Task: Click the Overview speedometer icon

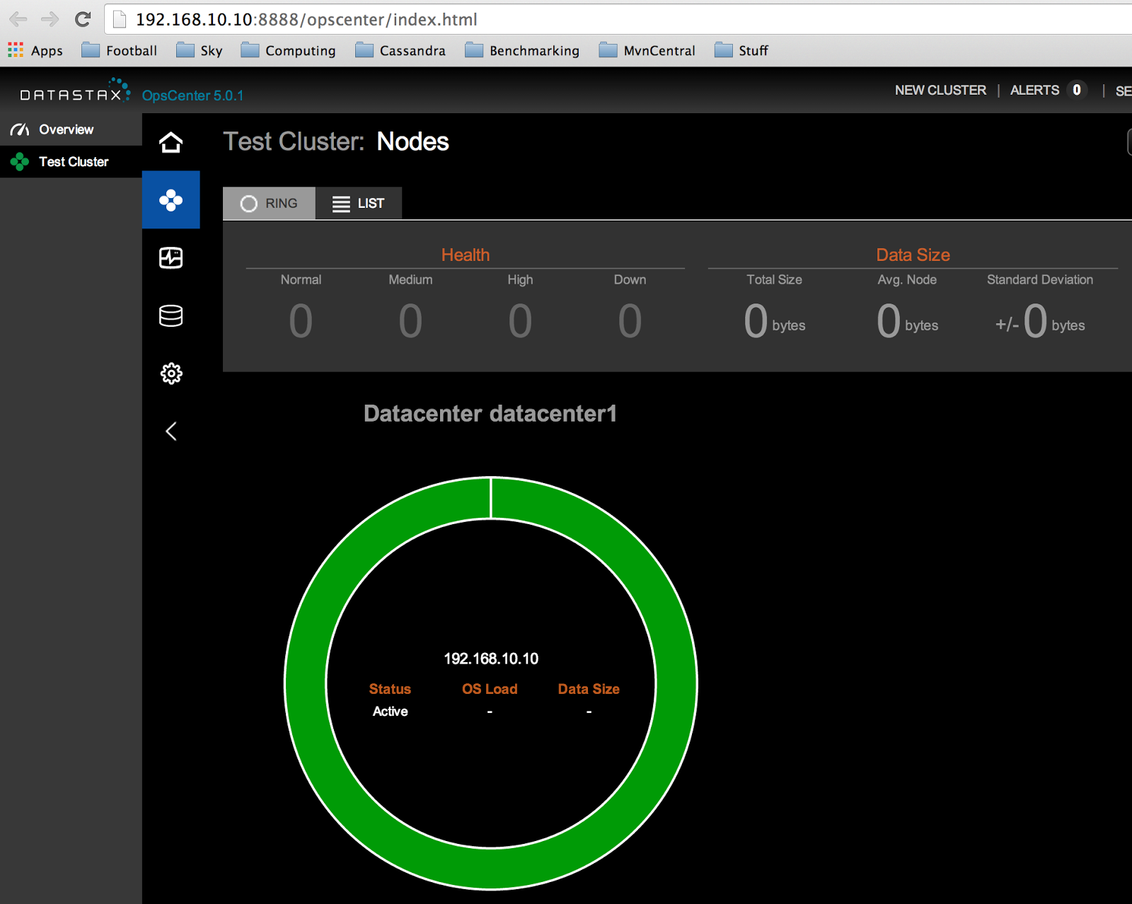Action: tap(20, 129)
